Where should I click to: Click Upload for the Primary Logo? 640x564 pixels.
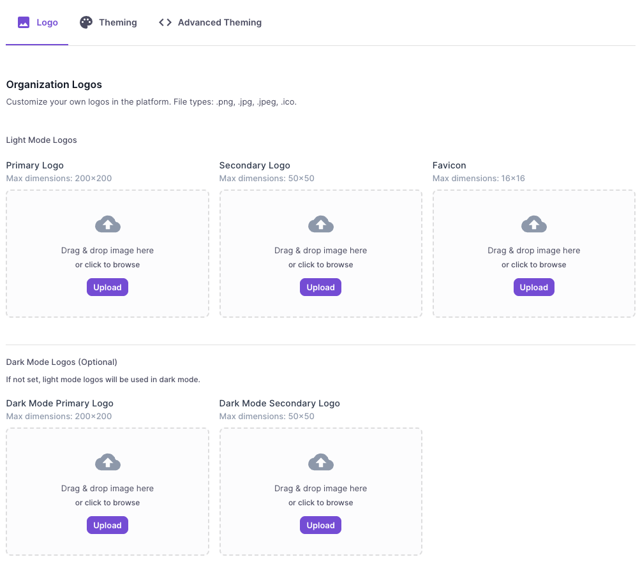pyautogui.click(x=107, y=287)
